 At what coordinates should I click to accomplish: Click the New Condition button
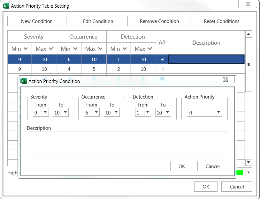click(37, 21)
